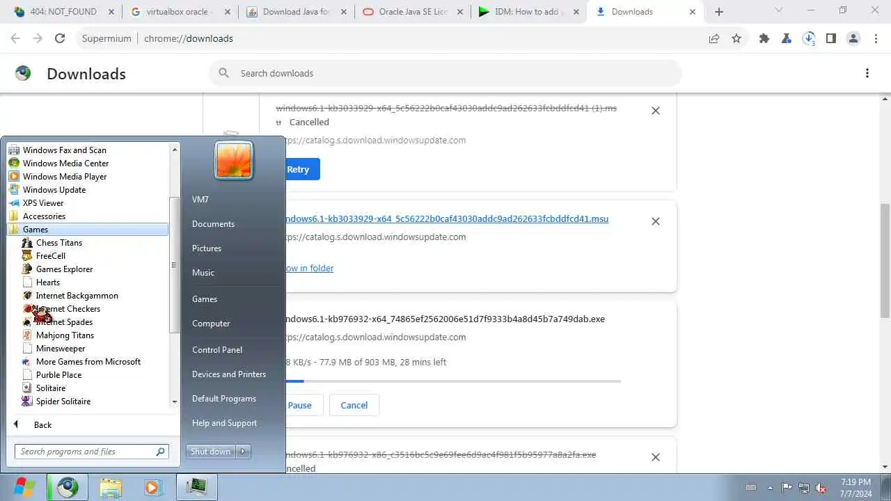Remove cancelled kb3033929 (1) download from list
The image size is (891, 501).
pos(655,111)
